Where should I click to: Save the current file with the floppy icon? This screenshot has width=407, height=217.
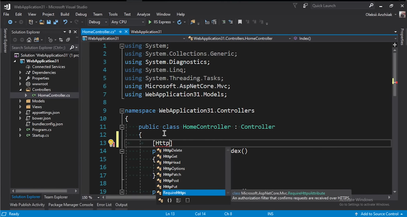pyautogui.click(x=49, y=22)
